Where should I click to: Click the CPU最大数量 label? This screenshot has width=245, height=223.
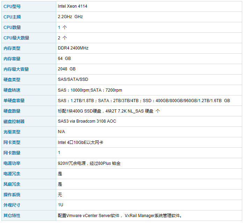tap(16, 38)
